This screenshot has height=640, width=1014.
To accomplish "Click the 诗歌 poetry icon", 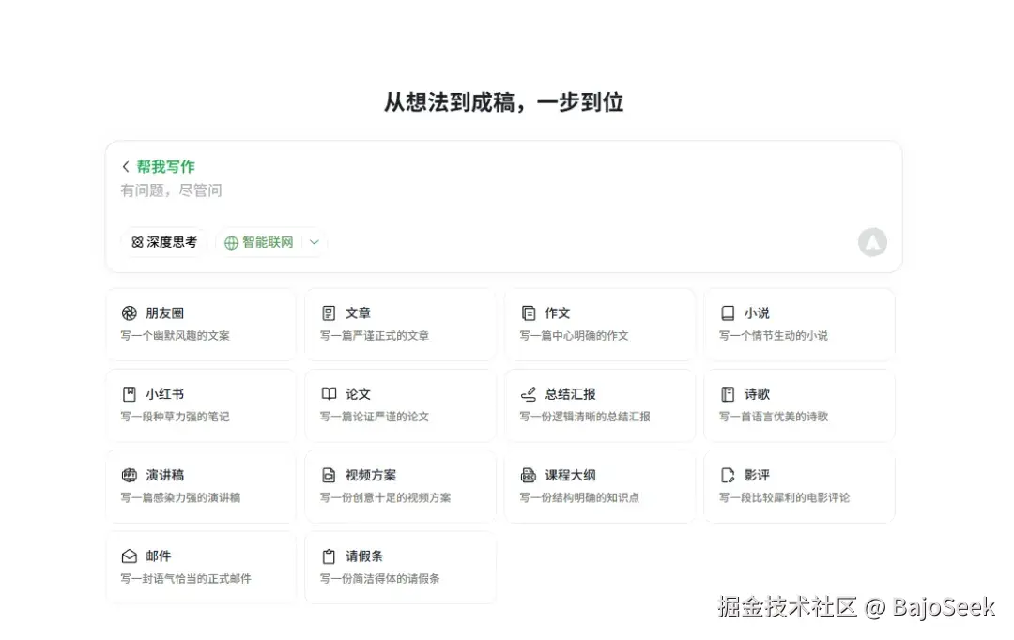I will pos(728,394).
